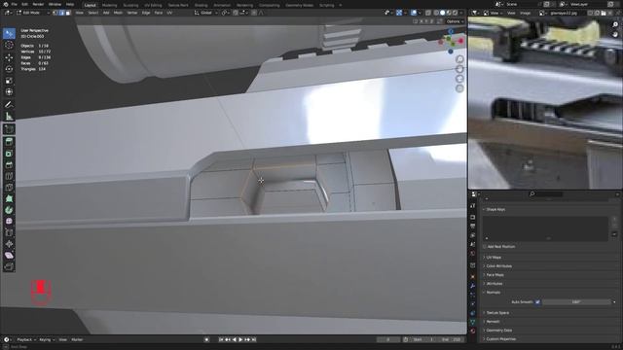The image size is (623, 350).
Task: Select the Measure tool
Action: pyautogui.click(x=9, y=117)
